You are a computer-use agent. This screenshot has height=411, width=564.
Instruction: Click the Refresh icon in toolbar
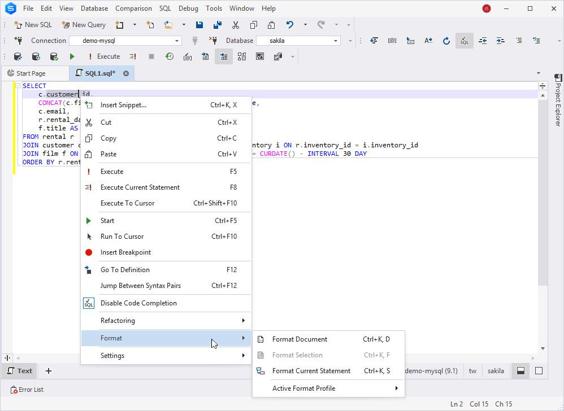446,41
